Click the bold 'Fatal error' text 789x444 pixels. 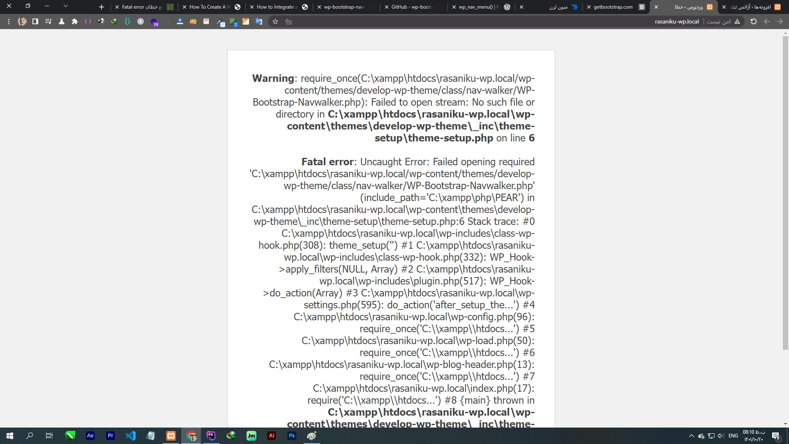point(328,162)
